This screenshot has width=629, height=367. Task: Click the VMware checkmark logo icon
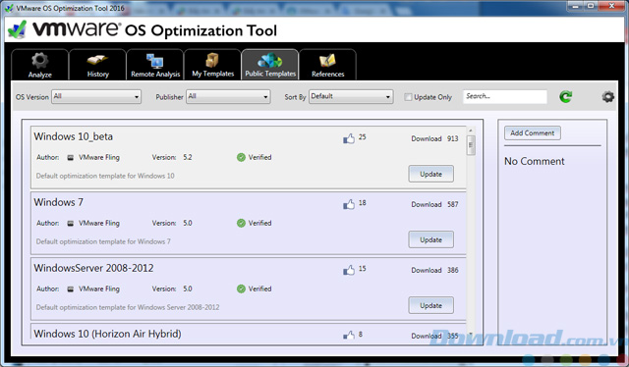point(18,29)
